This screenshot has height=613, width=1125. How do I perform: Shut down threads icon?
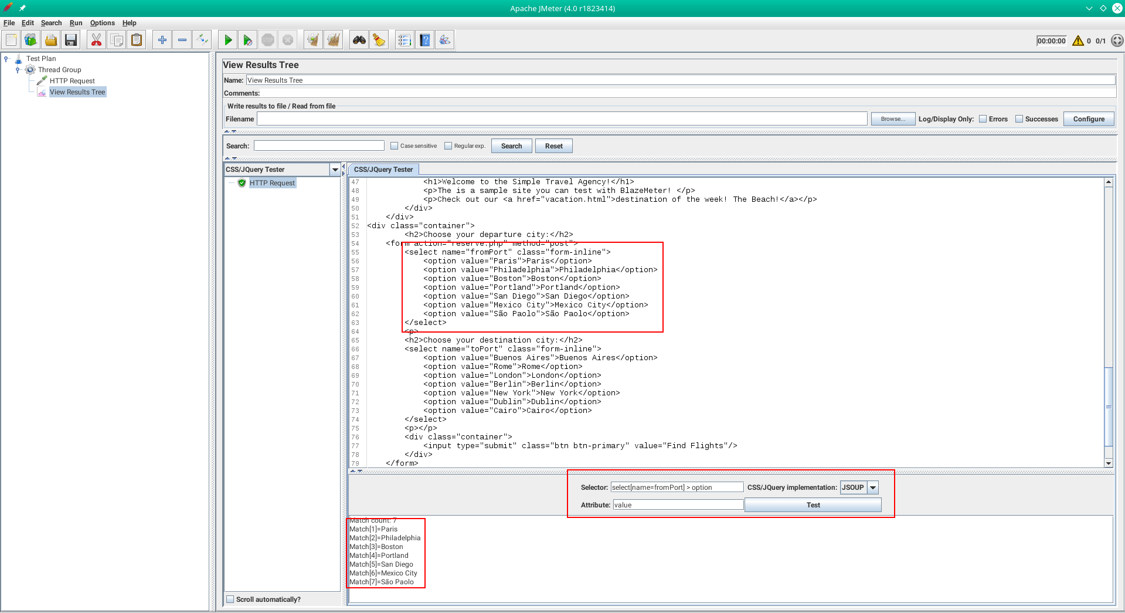click(x=288, y=40)
